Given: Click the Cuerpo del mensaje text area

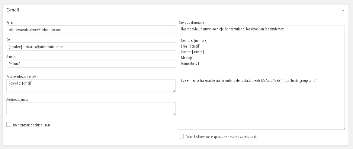Looking at the screenshot, I should tap(262, 77).
